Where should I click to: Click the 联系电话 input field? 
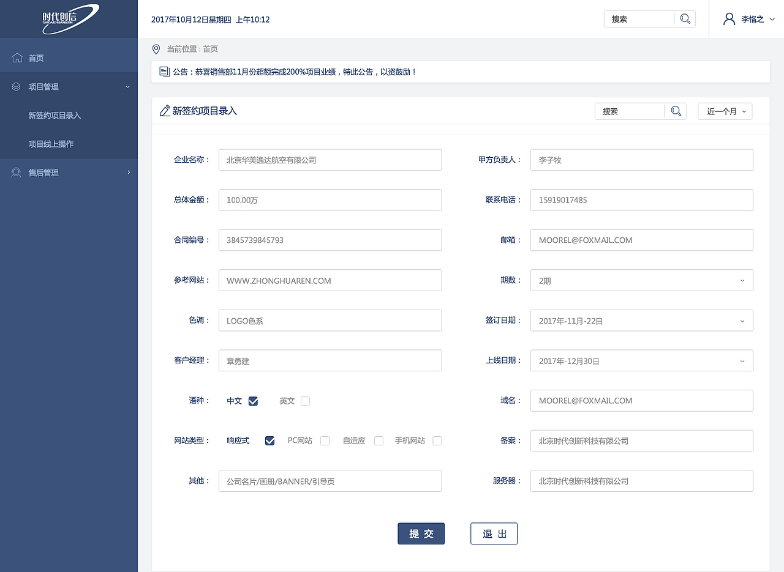point(642,200)
